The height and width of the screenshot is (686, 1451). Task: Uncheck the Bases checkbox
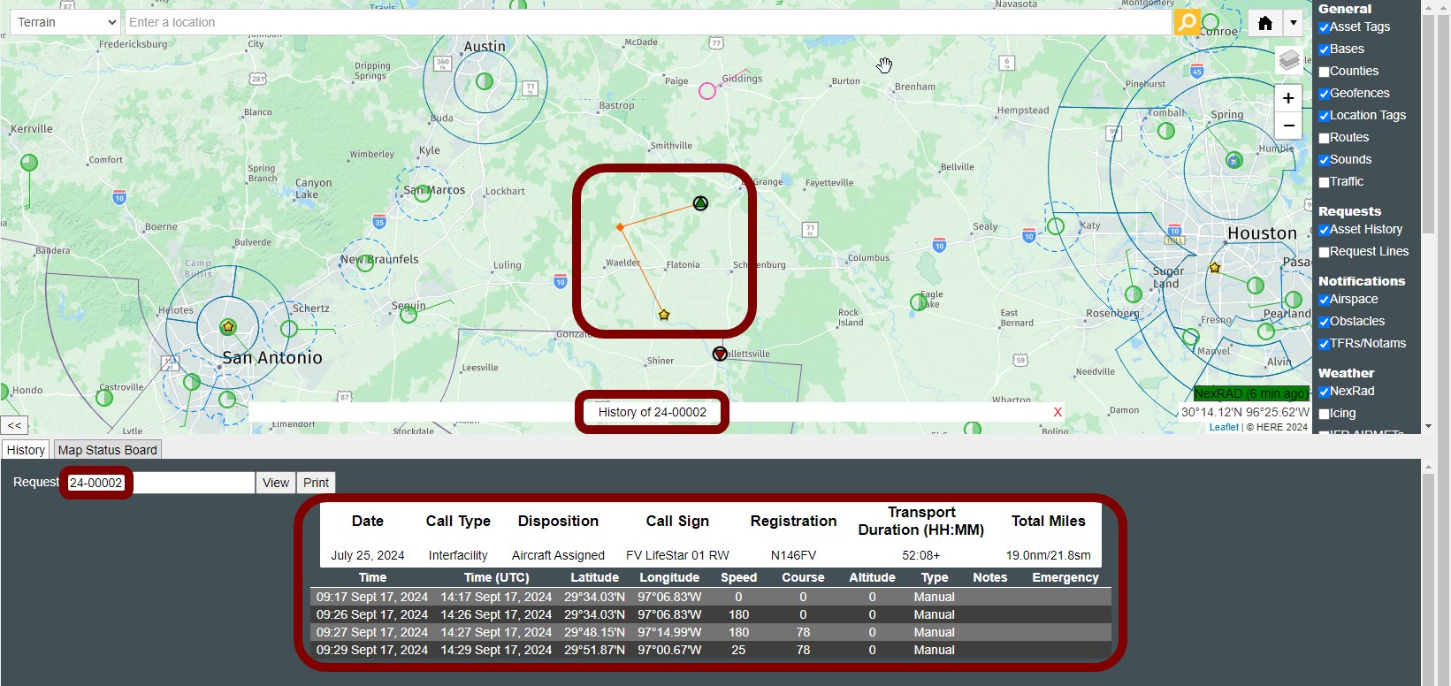1324,50
